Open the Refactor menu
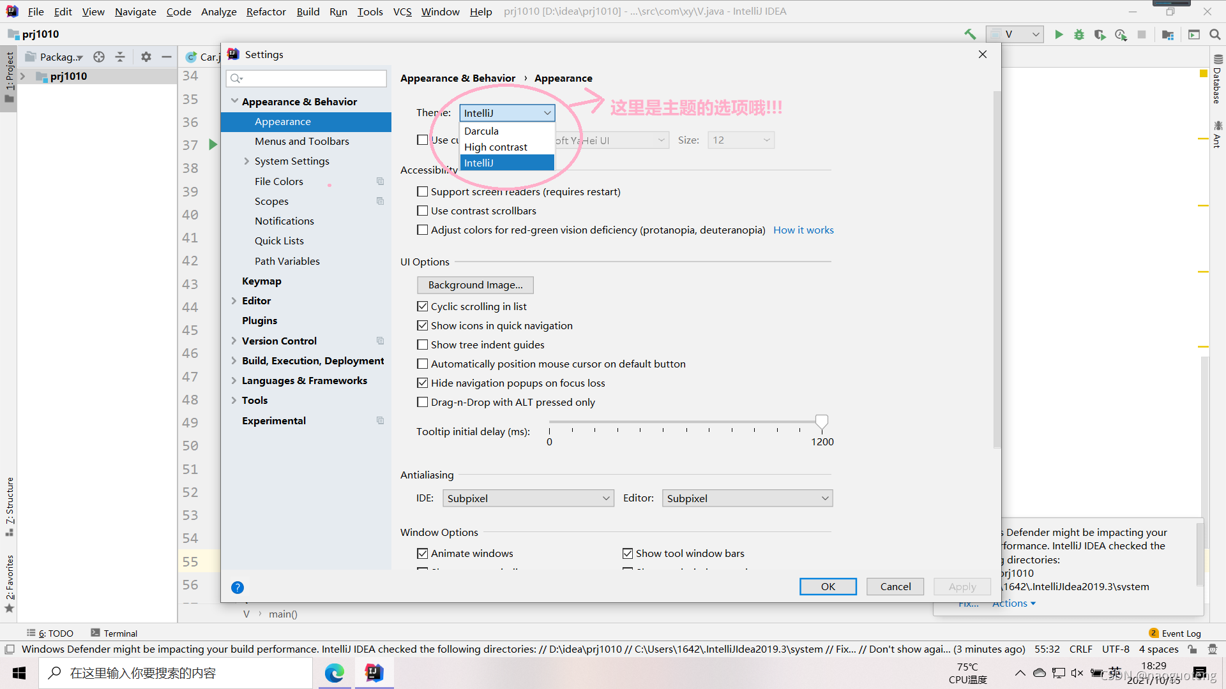The height and width of the screenshot is (689, 1226). click(266, 11)
